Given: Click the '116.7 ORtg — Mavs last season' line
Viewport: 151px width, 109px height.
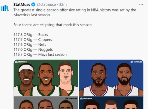Looking at the screenshot, I should click(40, 55).
